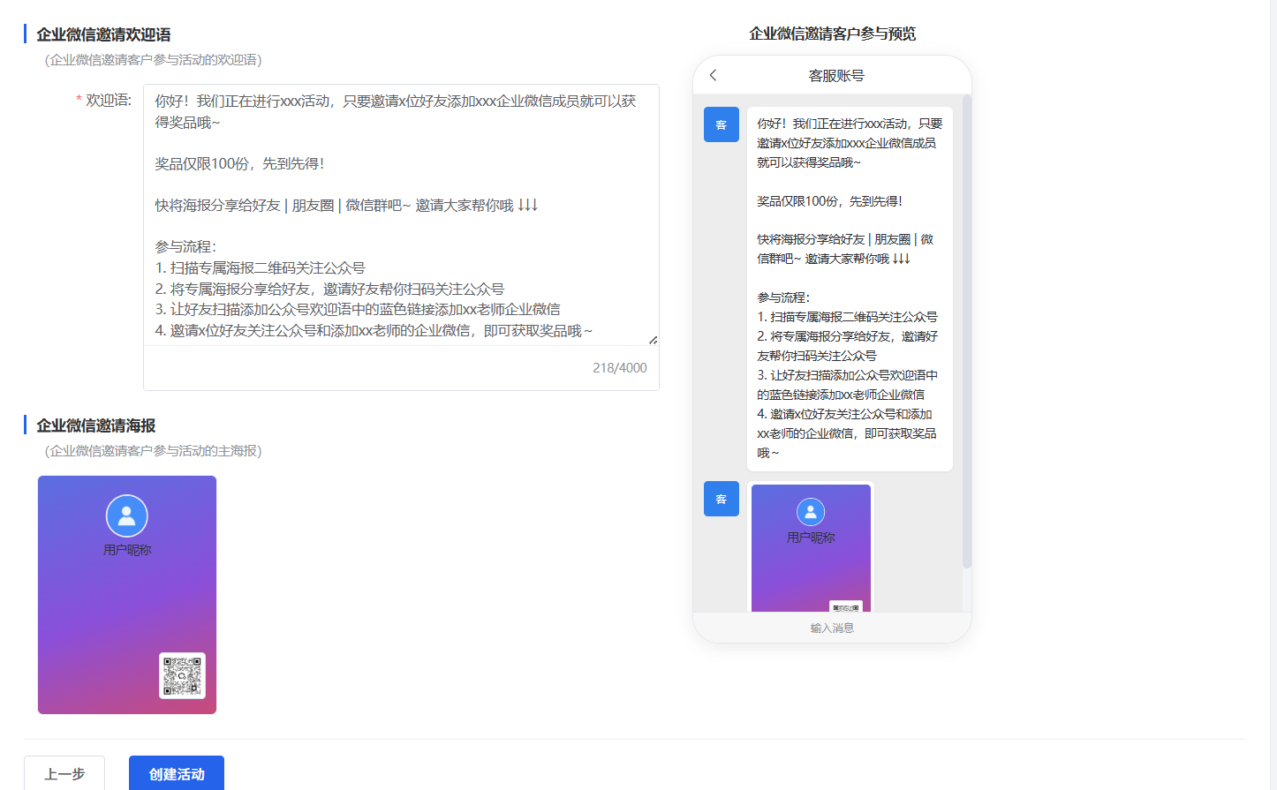The width and height of the screenshot is (1277, 790).
Task: Click first 客 avatar in chat preview
Action: (x=722, y=124)
